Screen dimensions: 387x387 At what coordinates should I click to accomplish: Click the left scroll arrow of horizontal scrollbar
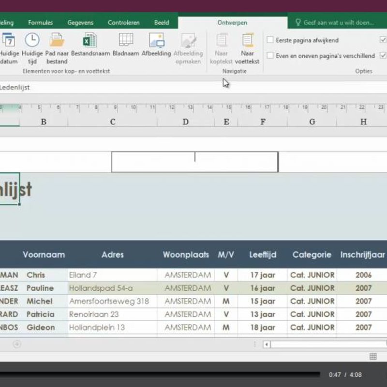267,344
